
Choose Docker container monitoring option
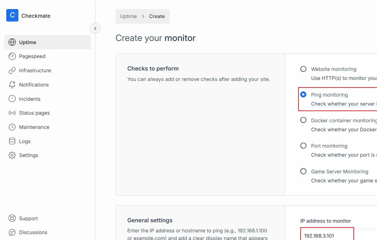click(x=303, y=120)
